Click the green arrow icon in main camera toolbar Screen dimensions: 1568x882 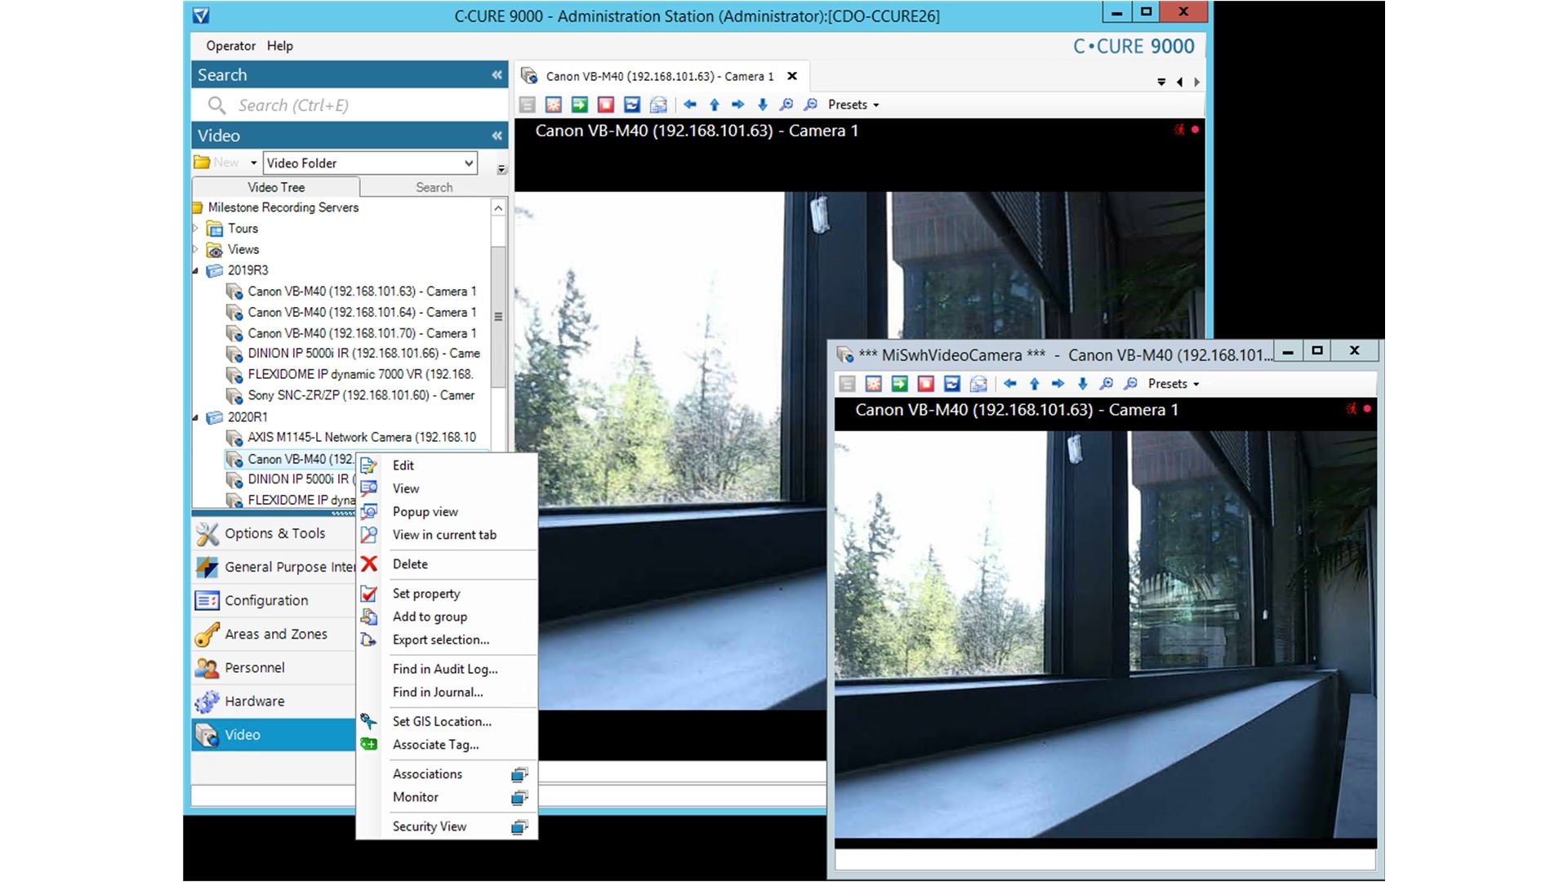[580, 105]
